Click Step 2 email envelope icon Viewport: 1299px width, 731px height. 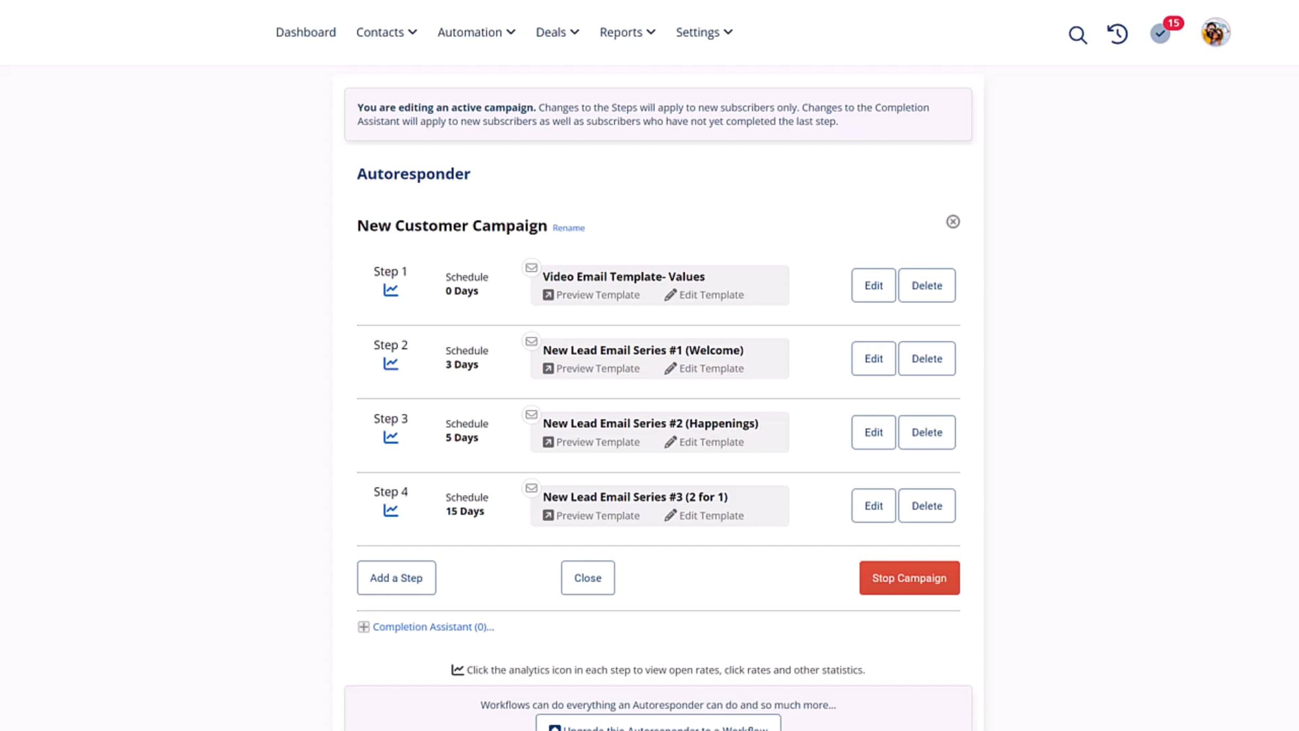[x=532, y=341]
